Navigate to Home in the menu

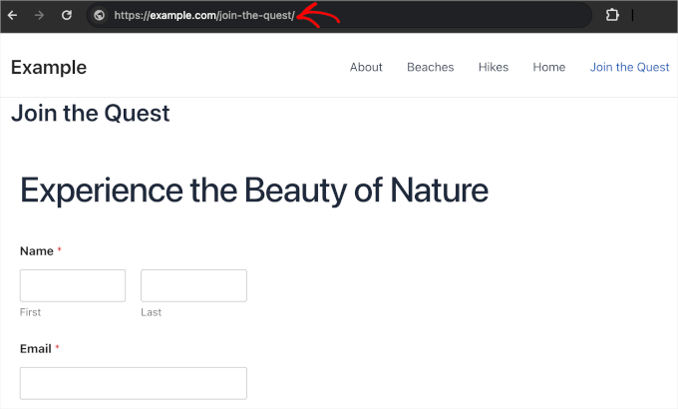point(549,67)
